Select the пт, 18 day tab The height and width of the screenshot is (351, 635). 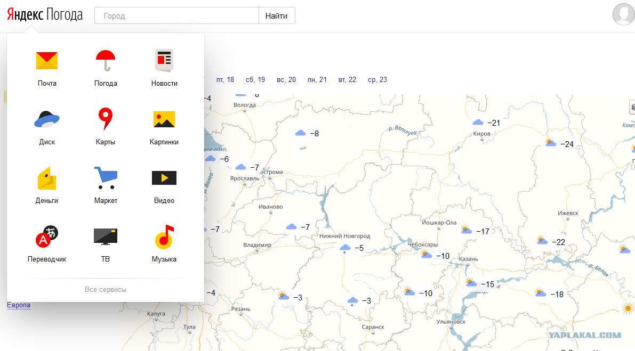tap(225, 80)
